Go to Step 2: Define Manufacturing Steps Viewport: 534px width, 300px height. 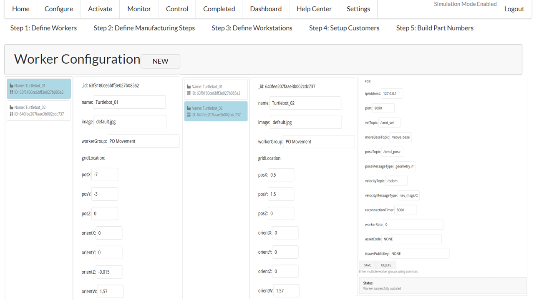coord(144,28)
